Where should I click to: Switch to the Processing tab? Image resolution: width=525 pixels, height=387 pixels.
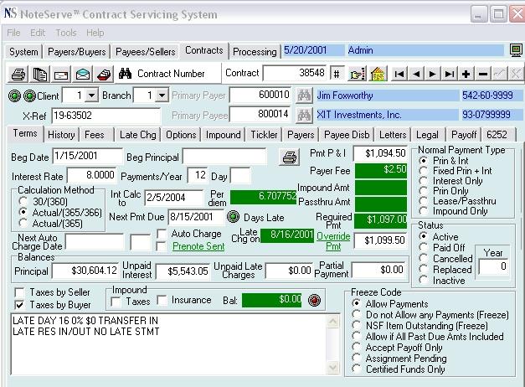click(x=255, y=52)
